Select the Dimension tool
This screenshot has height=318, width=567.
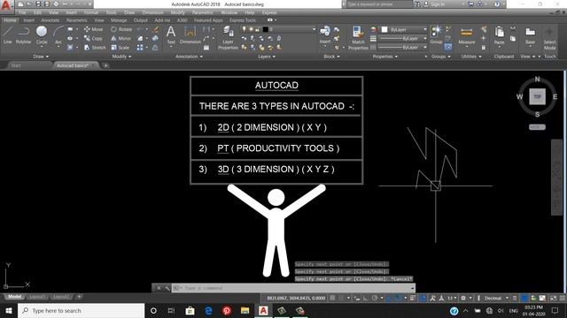pyautogui.click(x=190, y=35)
